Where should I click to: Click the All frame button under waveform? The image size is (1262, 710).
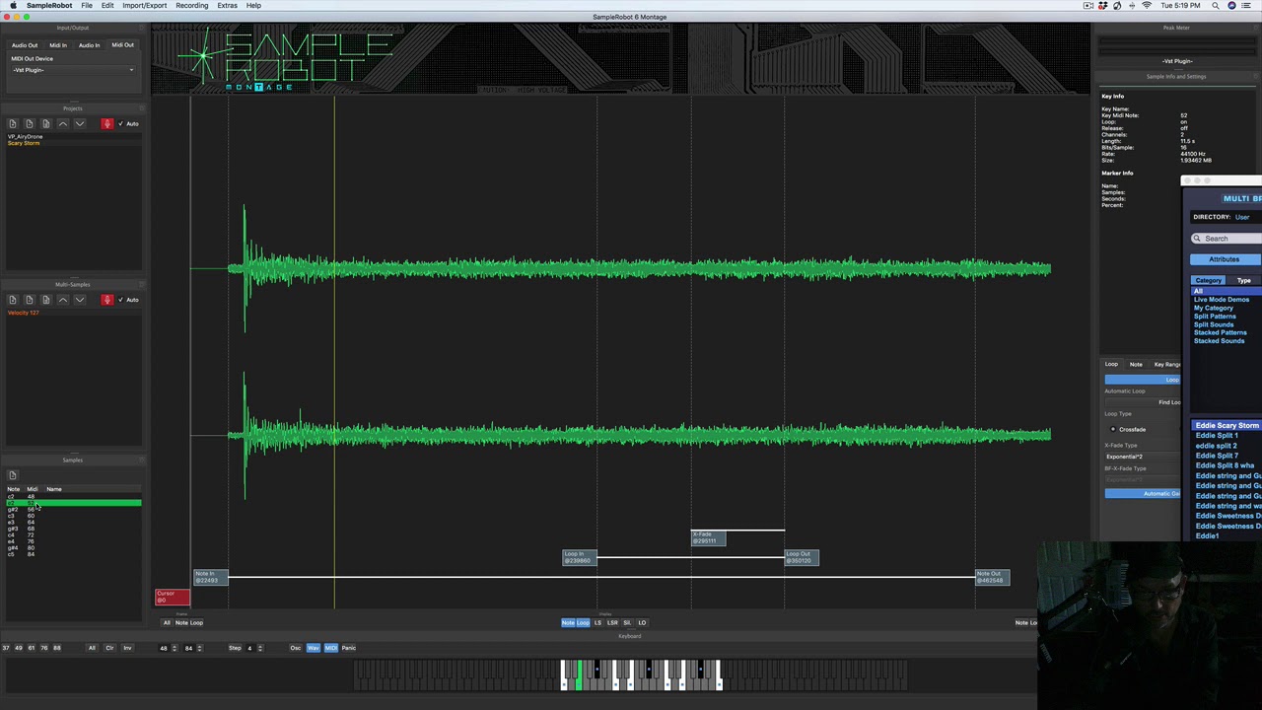[x=167, y=622]
